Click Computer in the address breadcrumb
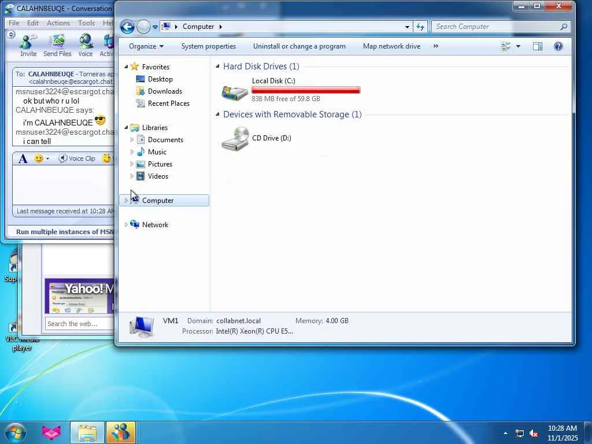This screenshot has height=444, width=592. [x=198, y=27]
